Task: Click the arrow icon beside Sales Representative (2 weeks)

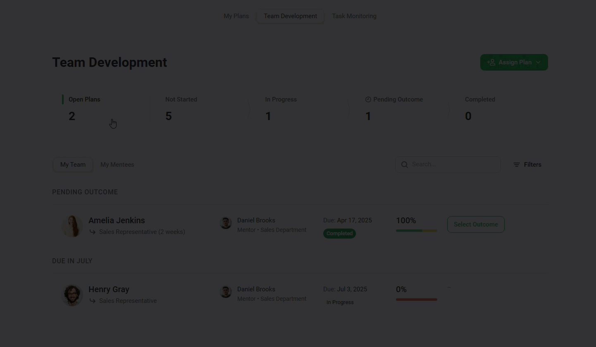Action: (93, 232)
